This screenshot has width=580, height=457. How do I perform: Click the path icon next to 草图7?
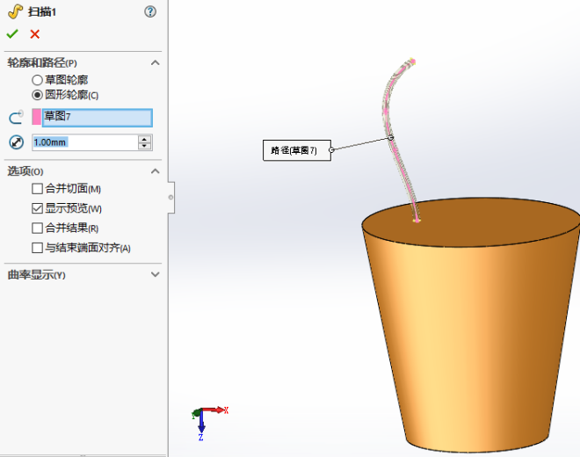[x=16, y=117]
